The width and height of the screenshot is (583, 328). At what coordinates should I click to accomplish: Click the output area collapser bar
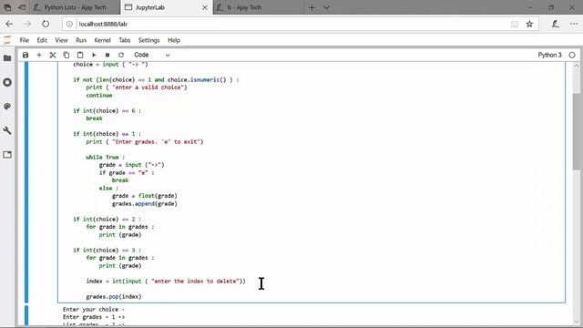[26, 315]
